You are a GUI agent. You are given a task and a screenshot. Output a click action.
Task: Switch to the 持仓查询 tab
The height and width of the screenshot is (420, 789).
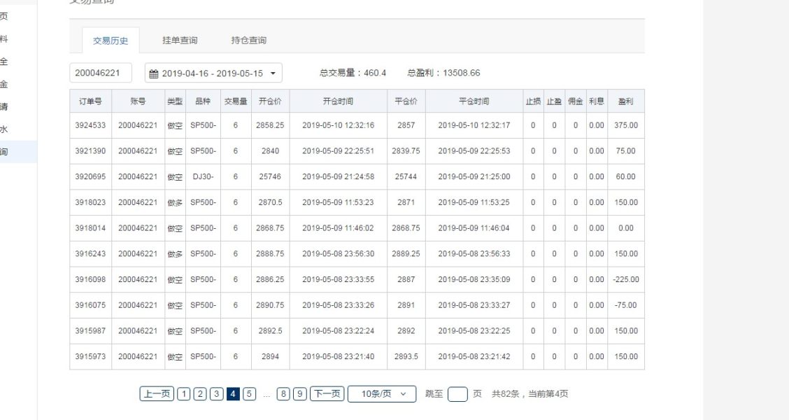[x=248, y=41]
